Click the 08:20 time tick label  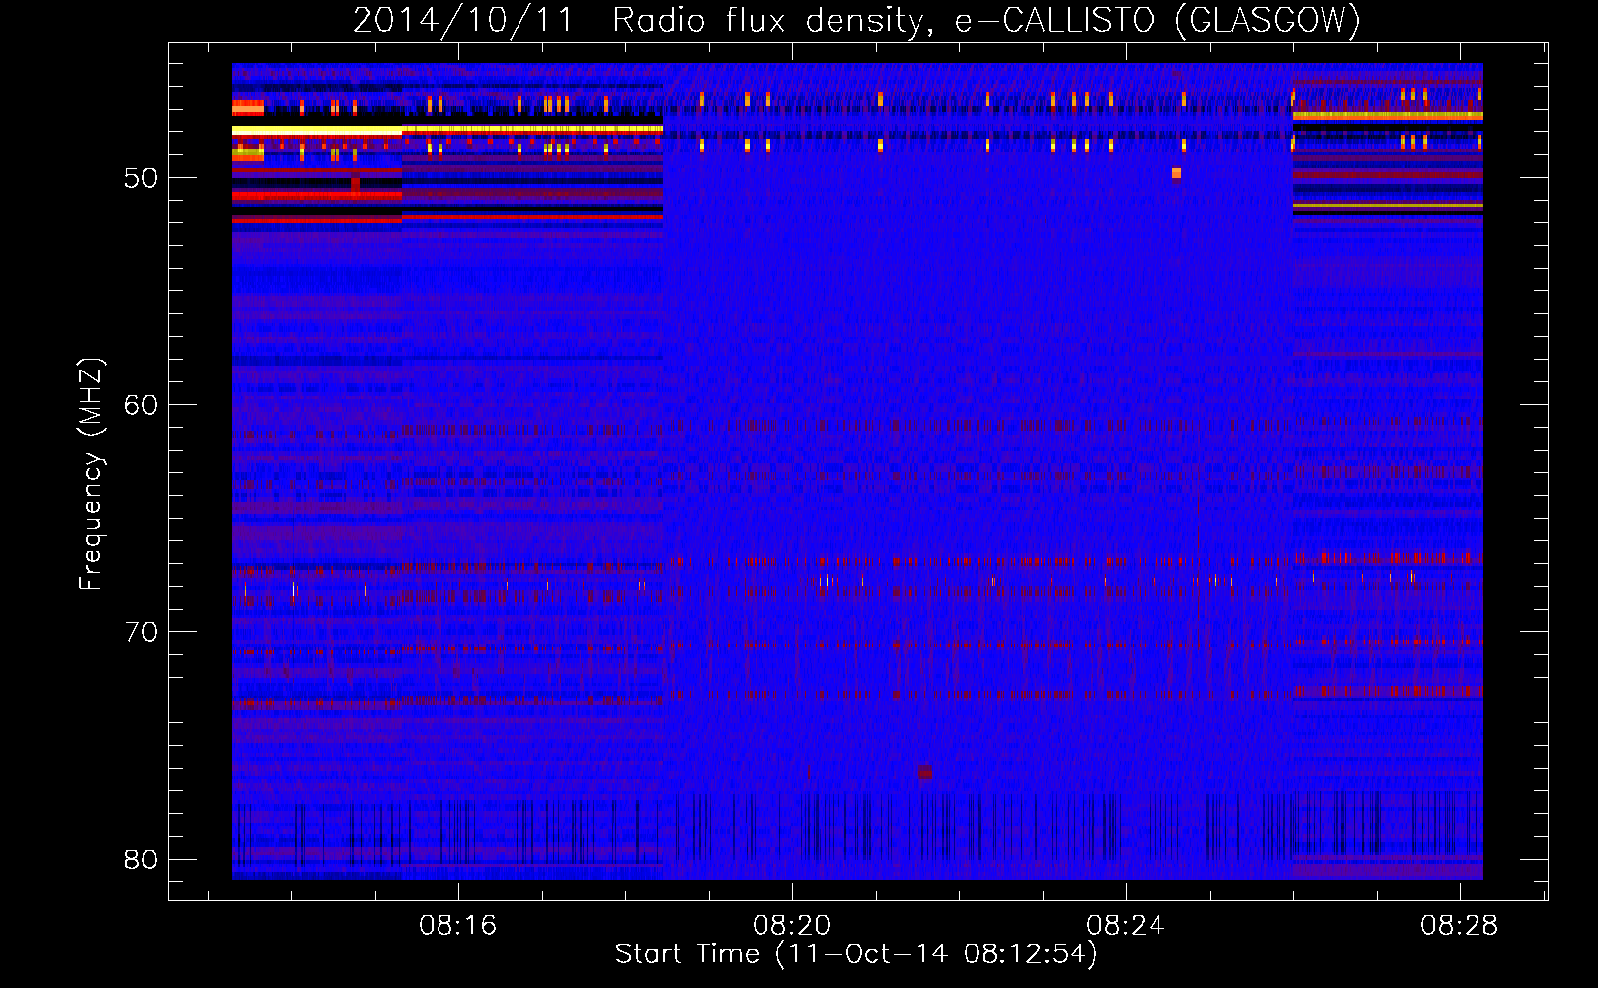(x=791, y=926)
